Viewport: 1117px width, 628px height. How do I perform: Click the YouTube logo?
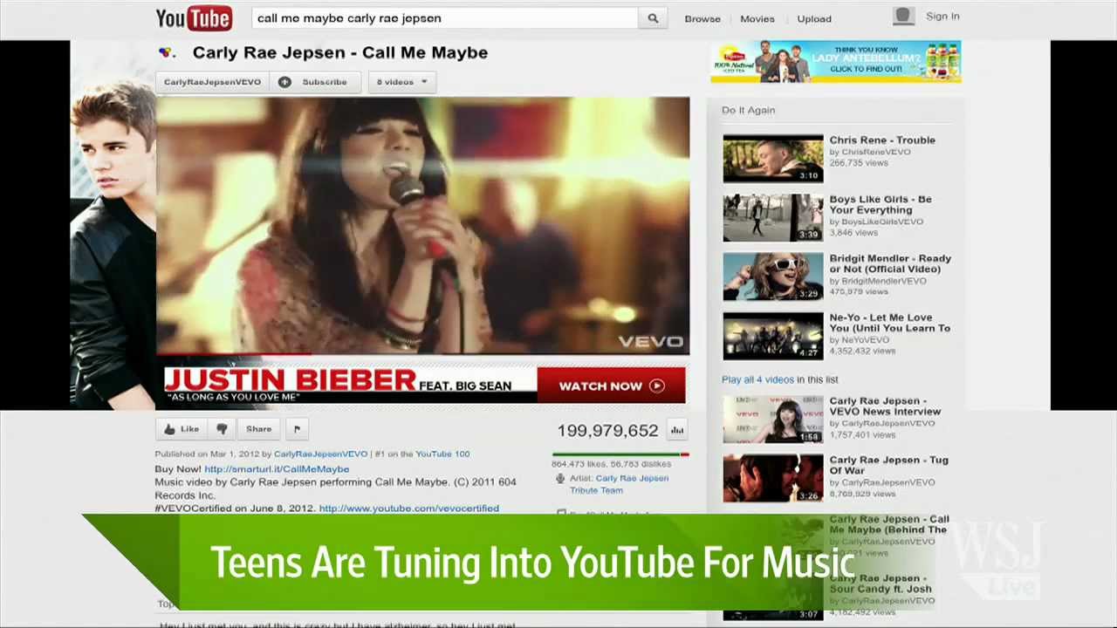(x=194, y=18)
